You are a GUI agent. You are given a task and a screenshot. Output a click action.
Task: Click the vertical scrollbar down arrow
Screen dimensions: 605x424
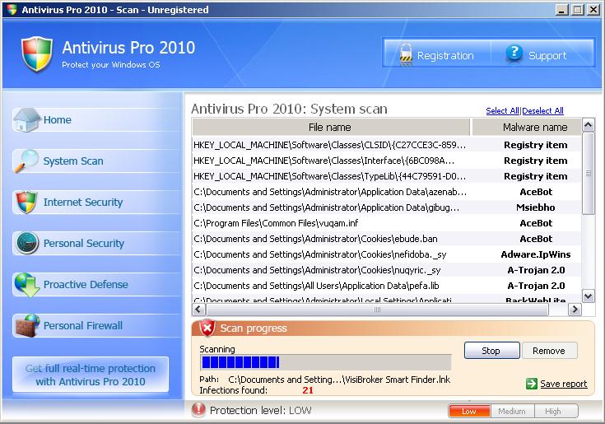(x=588, y=296)
